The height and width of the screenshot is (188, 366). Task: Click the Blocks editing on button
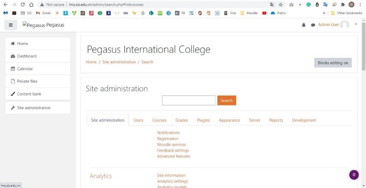pos(333,63)
